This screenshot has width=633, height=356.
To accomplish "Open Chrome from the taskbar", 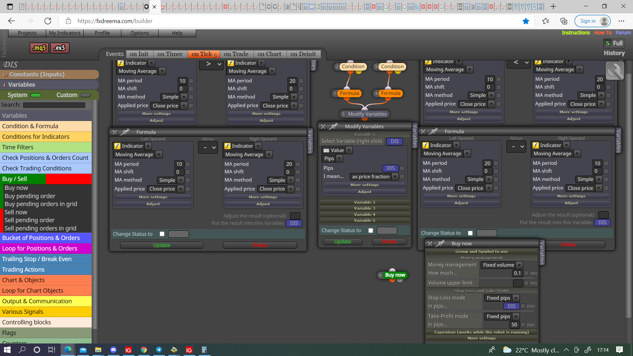I will click(x=144, y=350).
